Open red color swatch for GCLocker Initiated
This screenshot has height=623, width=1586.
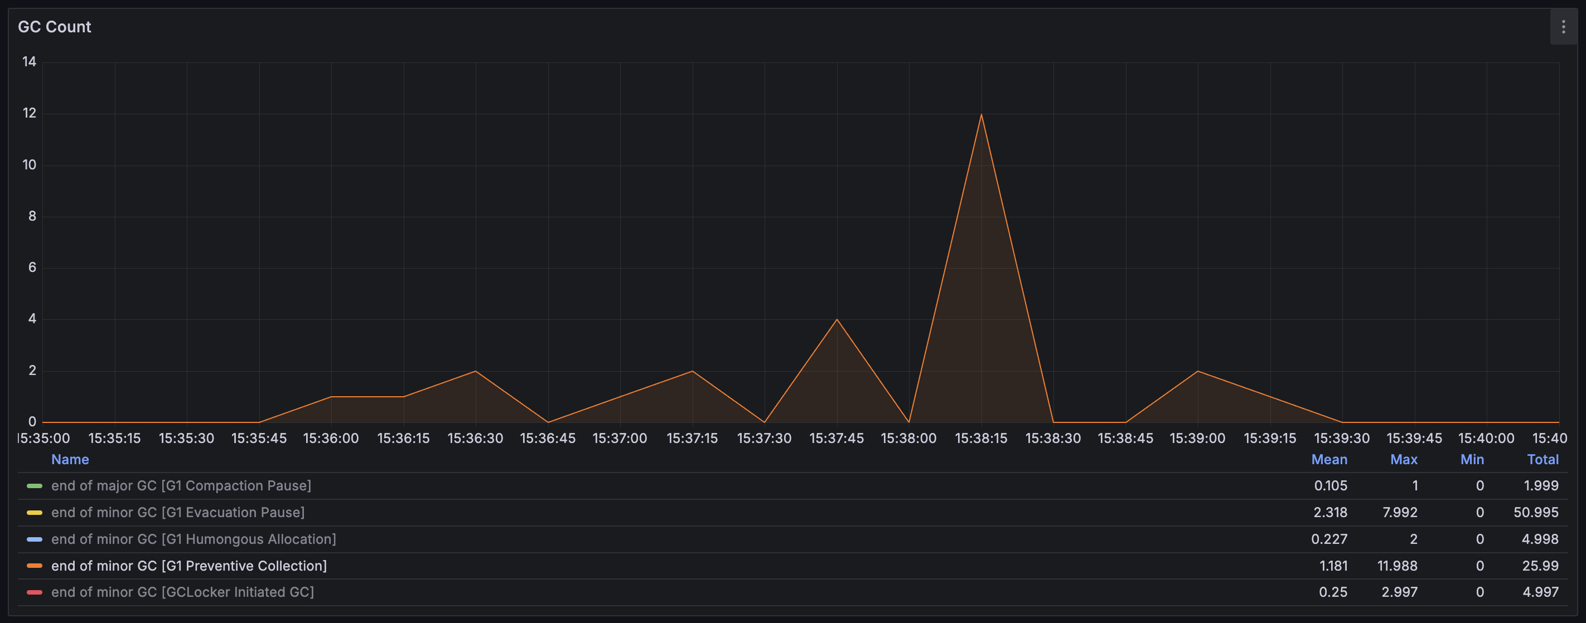pos(35,592)
